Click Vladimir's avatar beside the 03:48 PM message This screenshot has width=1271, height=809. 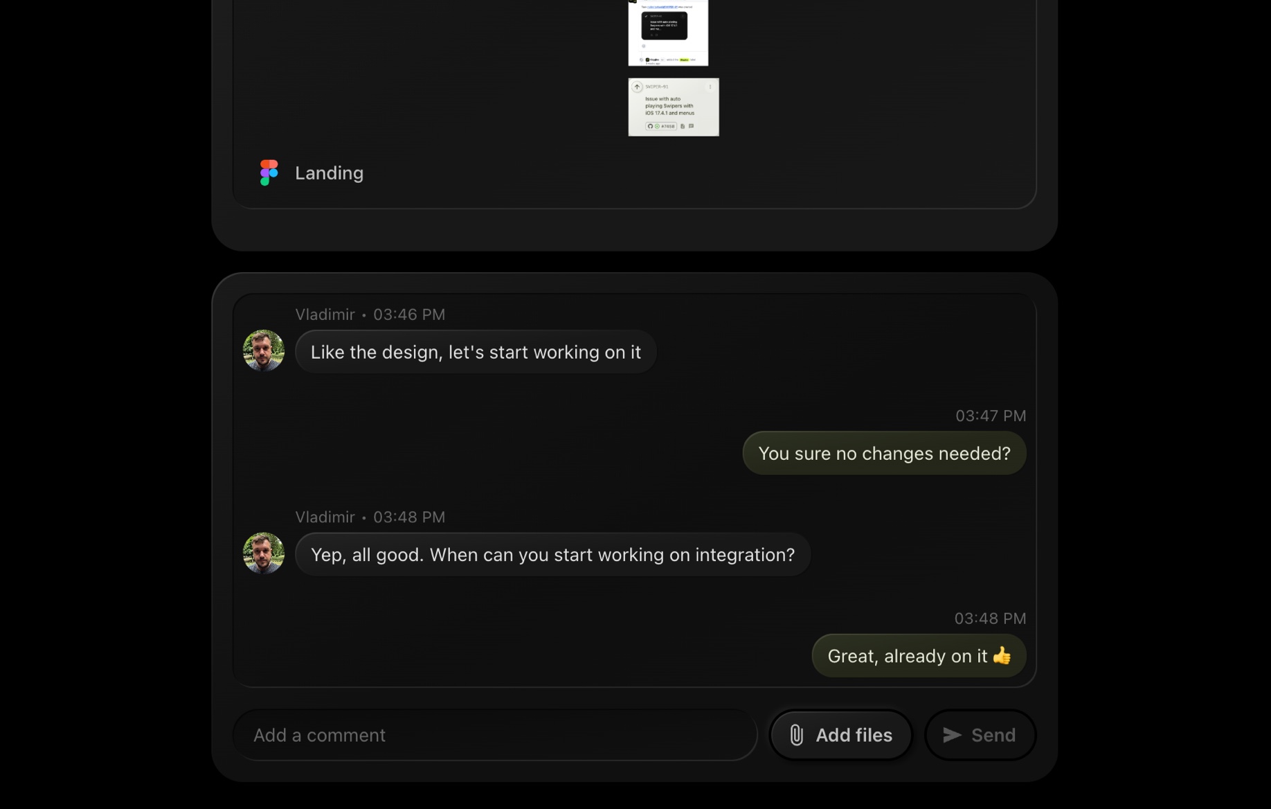(264, 553)
